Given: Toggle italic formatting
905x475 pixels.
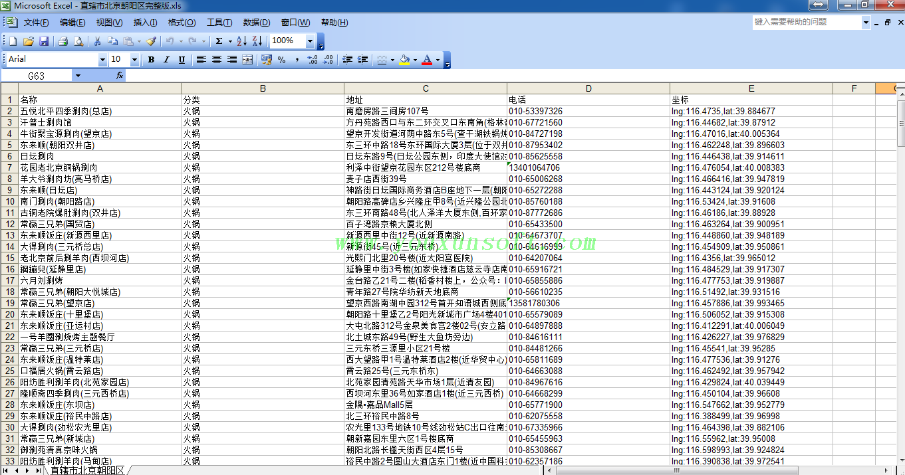Looking at the screenshot, I should [166, 60].
